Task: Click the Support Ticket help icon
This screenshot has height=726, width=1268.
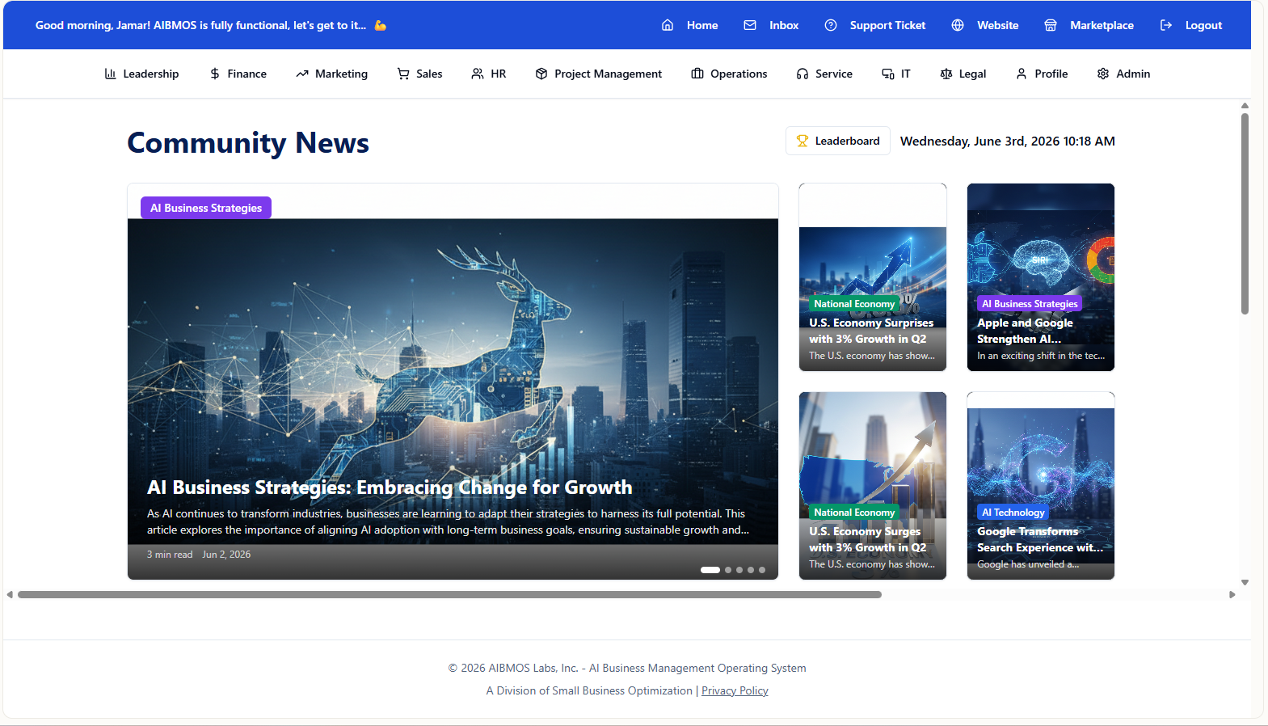Action: point(831,25)
